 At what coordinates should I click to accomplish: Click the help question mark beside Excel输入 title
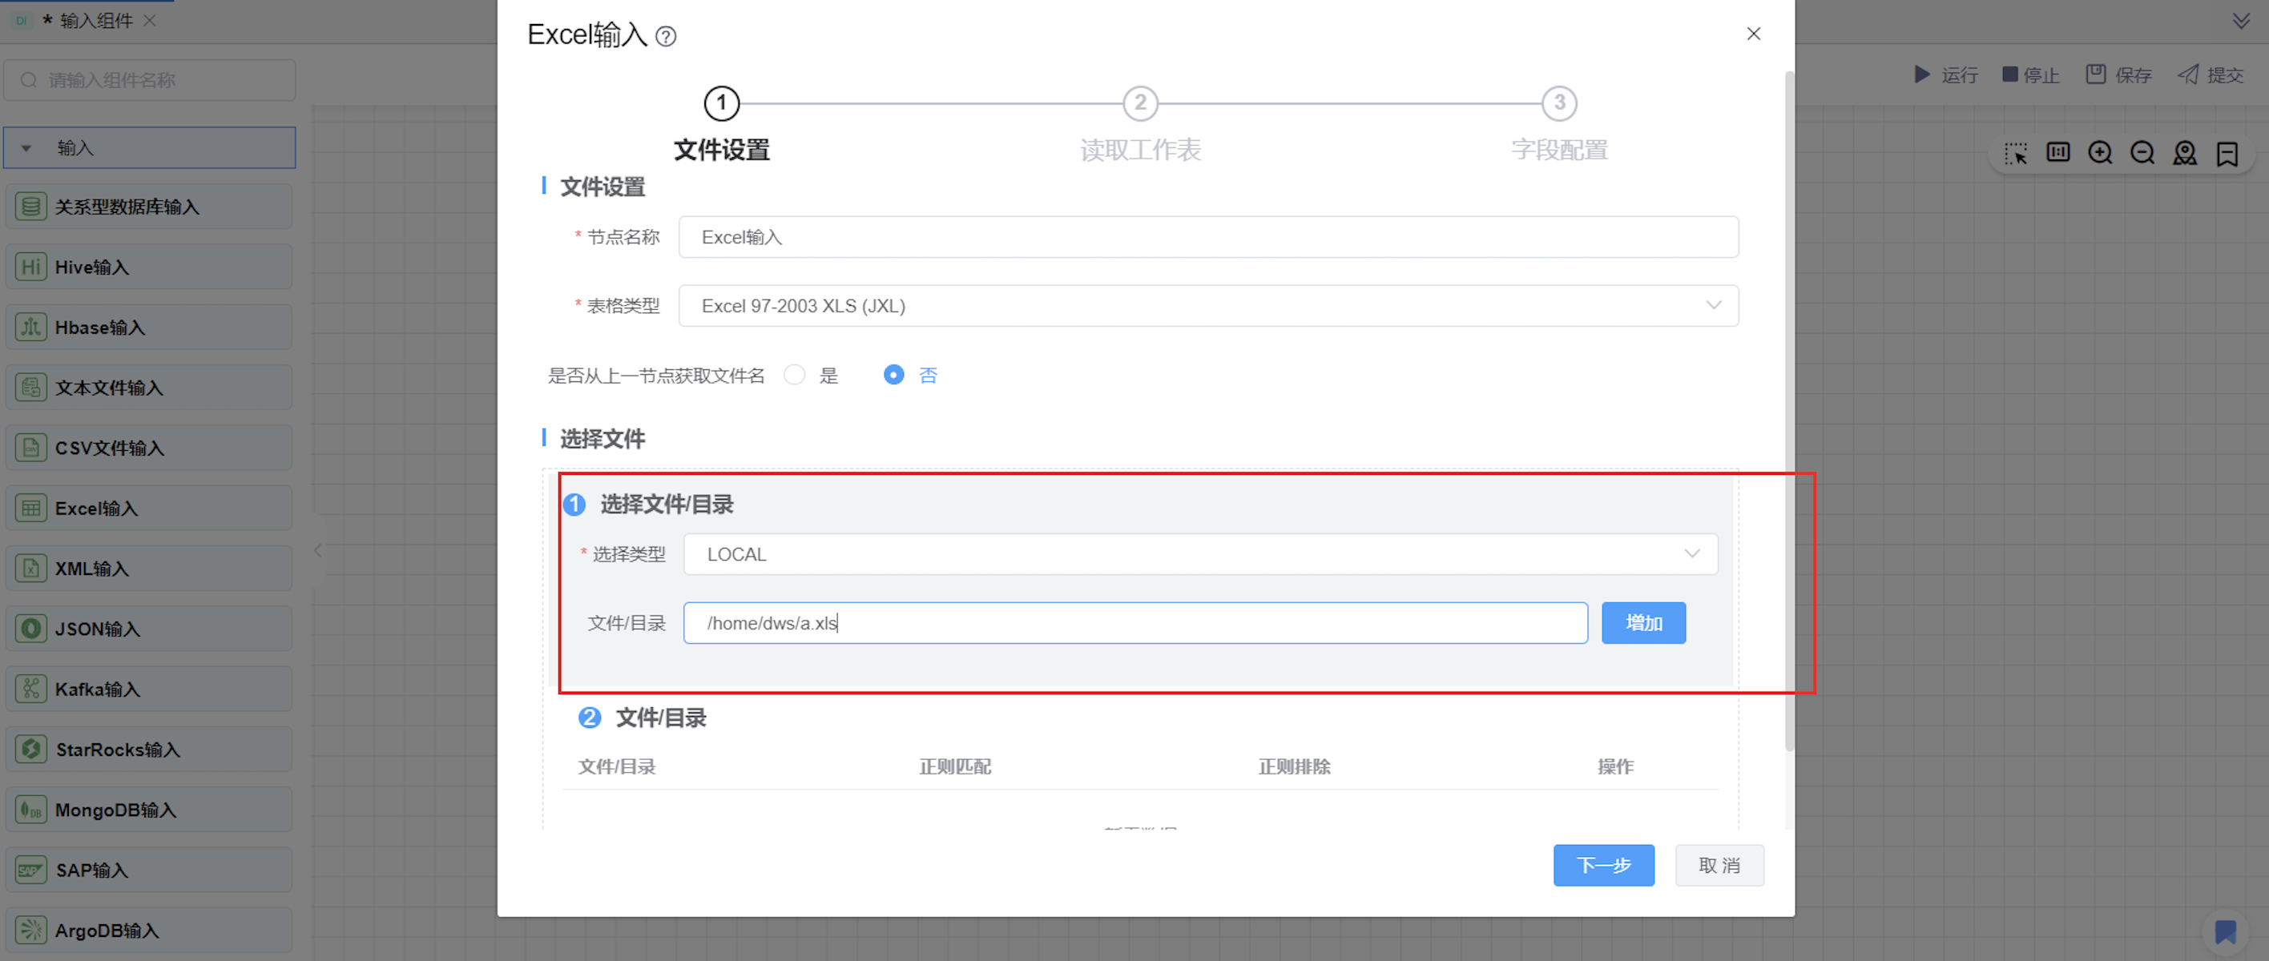666,36
